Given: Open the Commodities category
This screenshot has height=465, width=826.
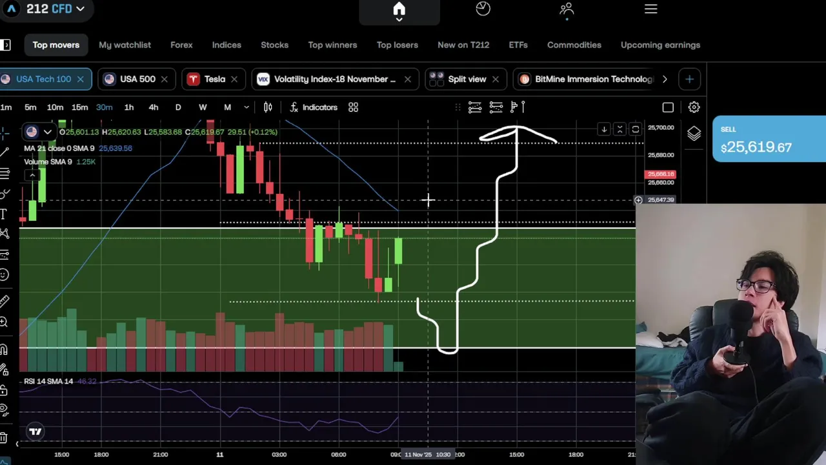Looking at the screenshot, I should click(574, 45).
